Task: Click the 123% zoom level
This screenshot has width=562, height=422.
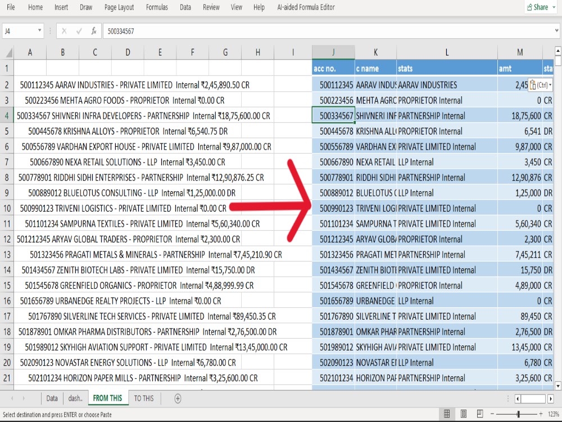Action: (552, 414)
